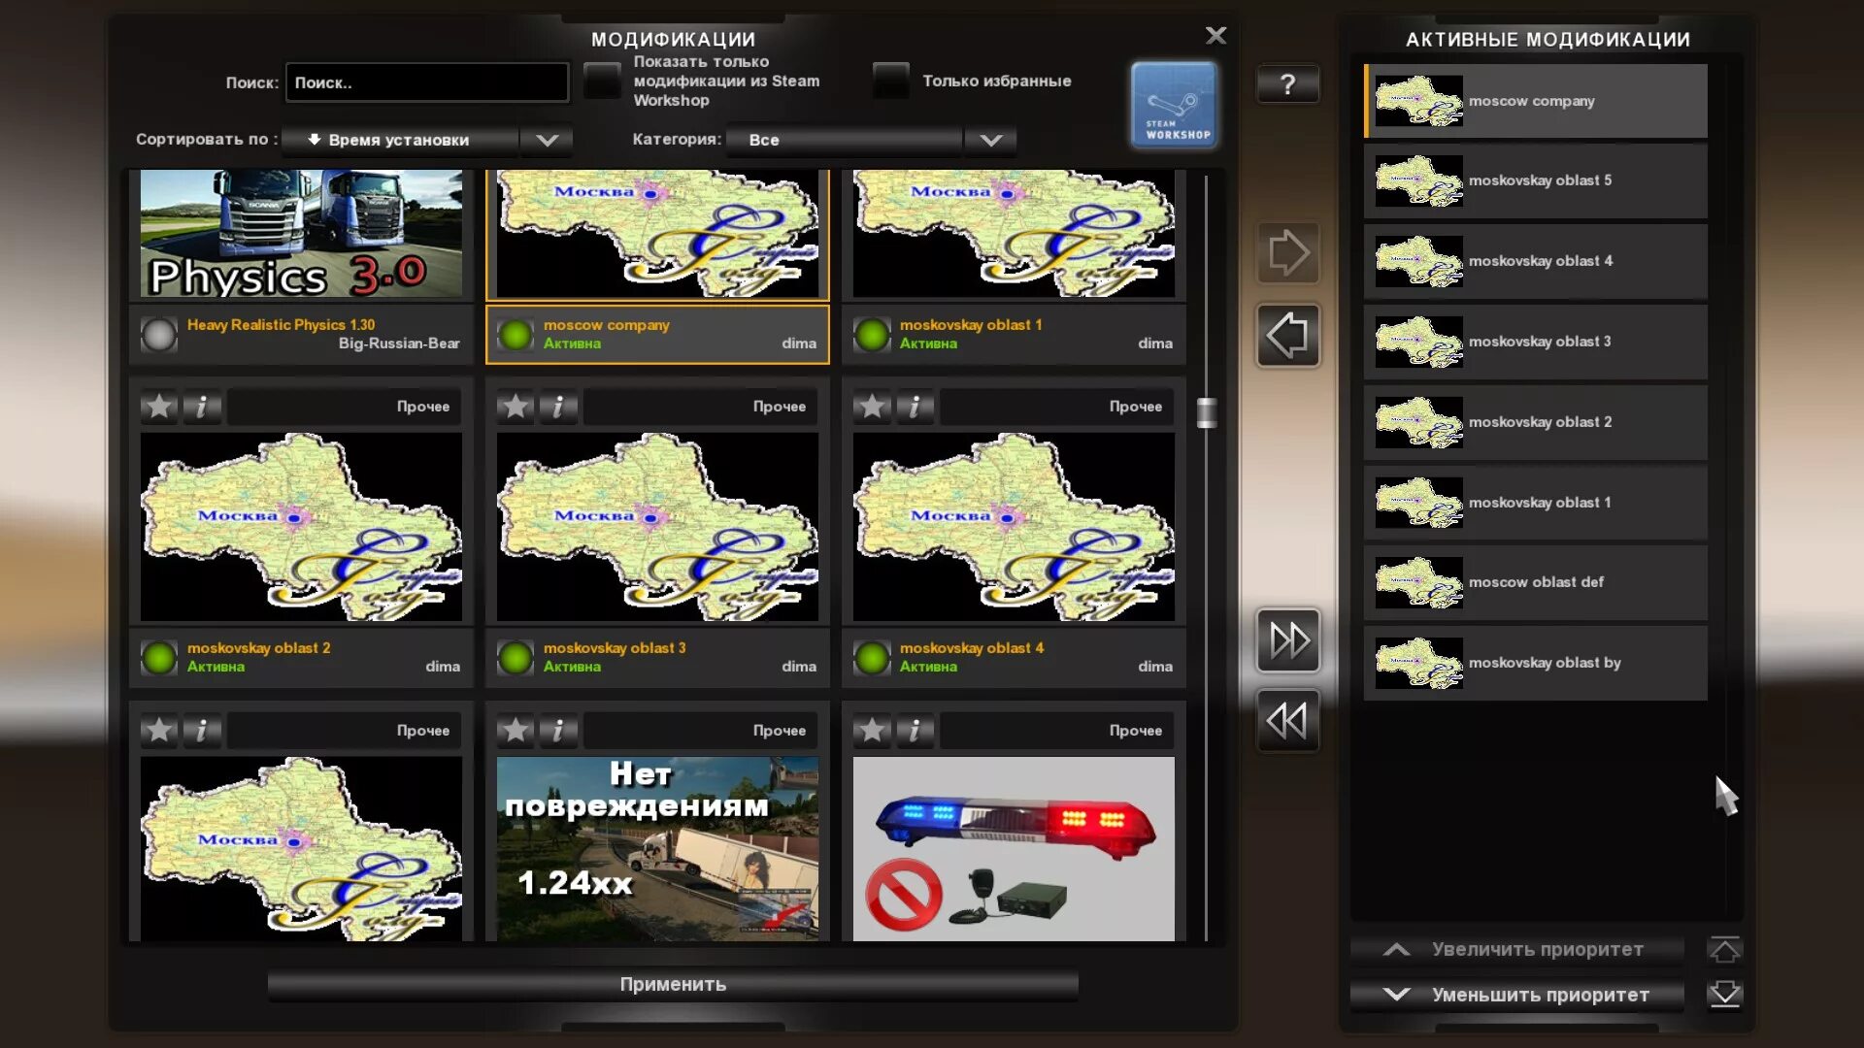The image size is (1864, 1048).
Task: Toggle show only Steam Workshop mods
Action: 600,81
